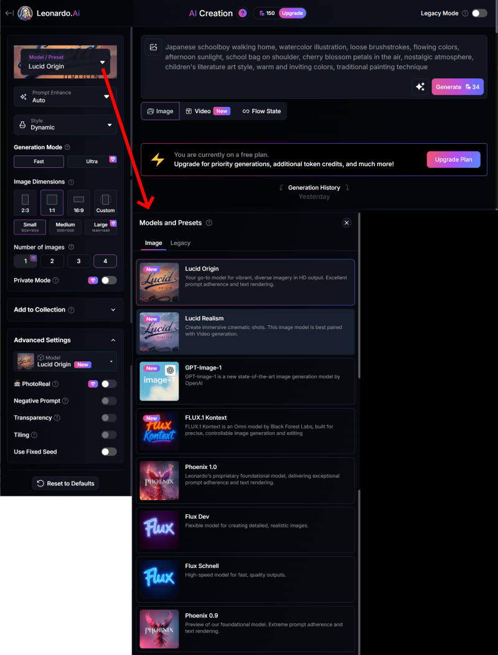Click the sparkle prompt improve icon
This screenshot has height=655, width=498.
point(420,87)
